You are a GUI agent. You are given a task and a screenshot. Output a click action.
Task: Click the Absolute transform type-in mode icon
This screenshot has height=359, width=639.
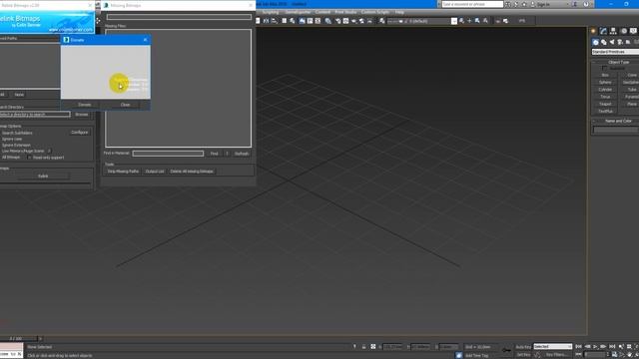[x=372, y=347]
